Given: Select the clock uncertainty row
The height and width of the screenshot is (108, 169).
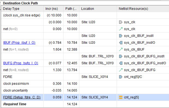Looking at the screenshot, I should (x=85, y=91).
